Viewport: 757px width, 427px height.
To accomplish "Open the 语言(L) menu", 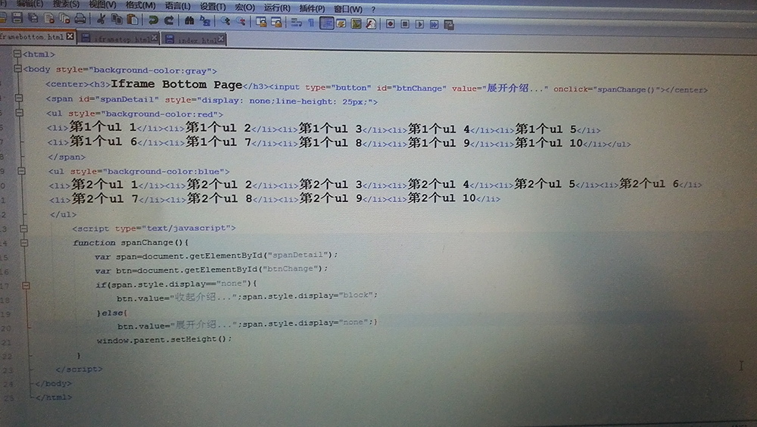I will [x=178, y=6].
